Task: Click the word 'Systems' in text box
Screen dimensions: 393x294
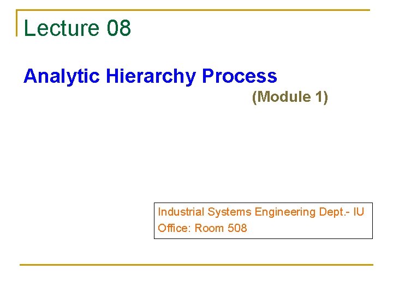Action: [230, 212]
